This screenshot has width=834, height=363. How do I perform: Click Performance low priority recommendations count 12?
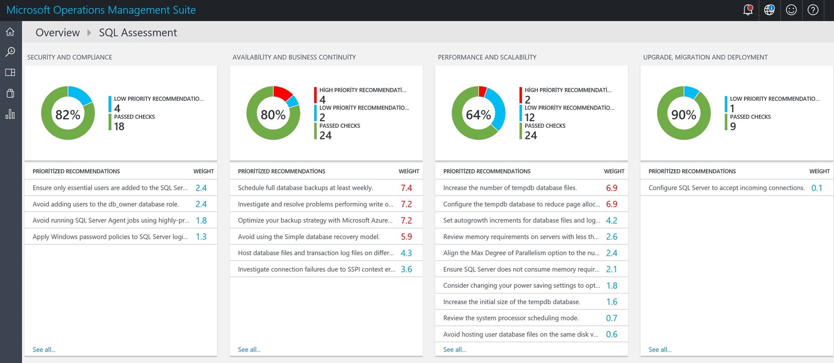pos(530,117)
